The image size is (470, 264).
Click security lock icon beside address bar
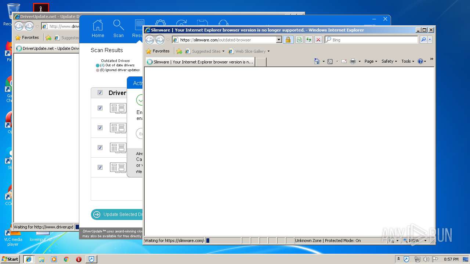coord(288,40)
